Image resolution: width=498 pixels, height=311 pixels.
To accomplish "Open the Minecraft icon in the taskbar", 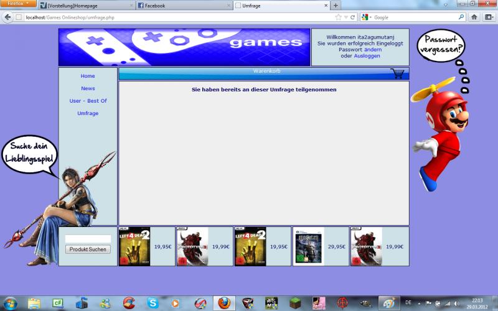I will click(295, 303).
